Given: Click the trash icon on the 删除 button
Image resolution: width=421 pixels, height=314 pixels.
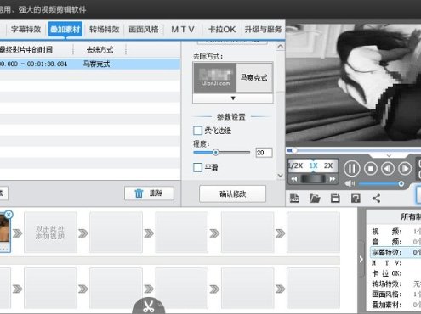Looking at the screenshot, I should click(139, 193).
